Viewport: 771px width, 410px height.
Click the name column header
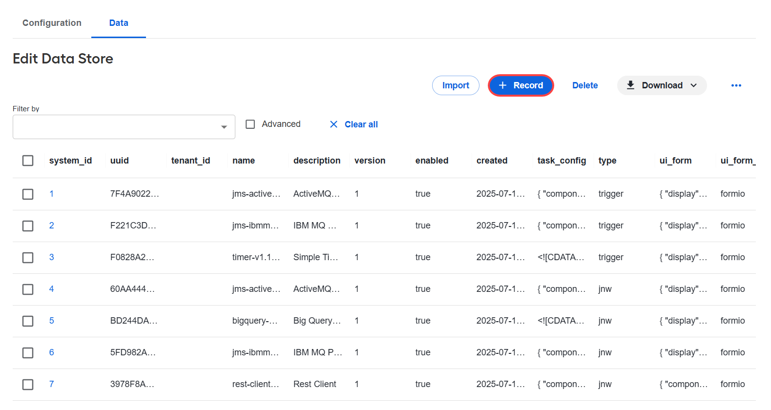click(244, 161)
